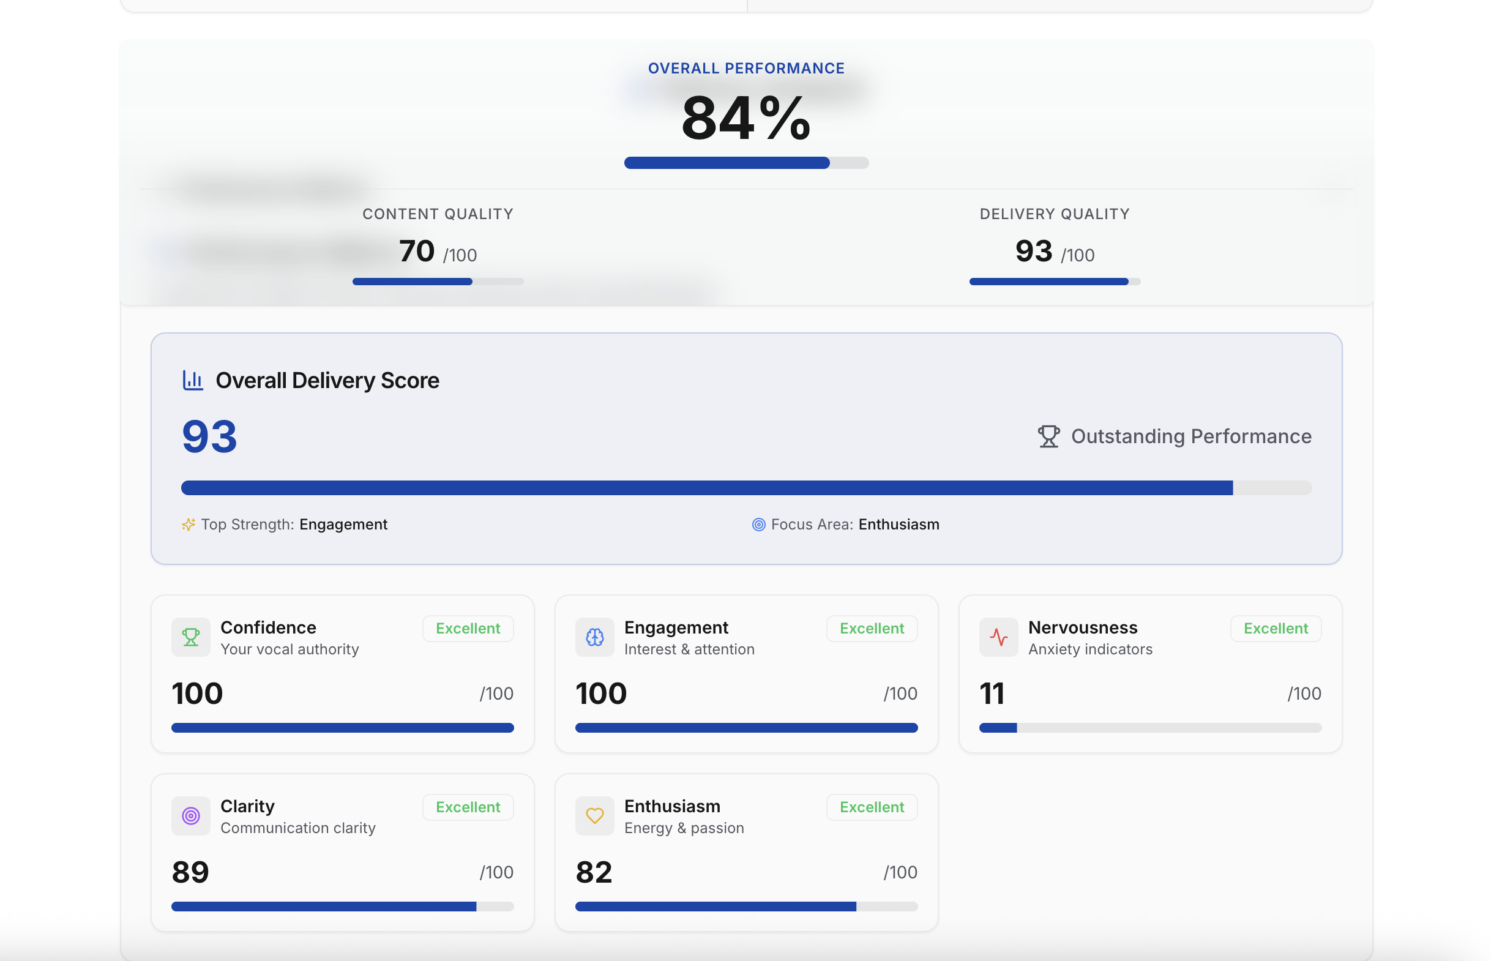The width and height of the screenshot is (1491, 961).
Task: Click the brain icon on the Engagement card
Action: tap(594, 637)
